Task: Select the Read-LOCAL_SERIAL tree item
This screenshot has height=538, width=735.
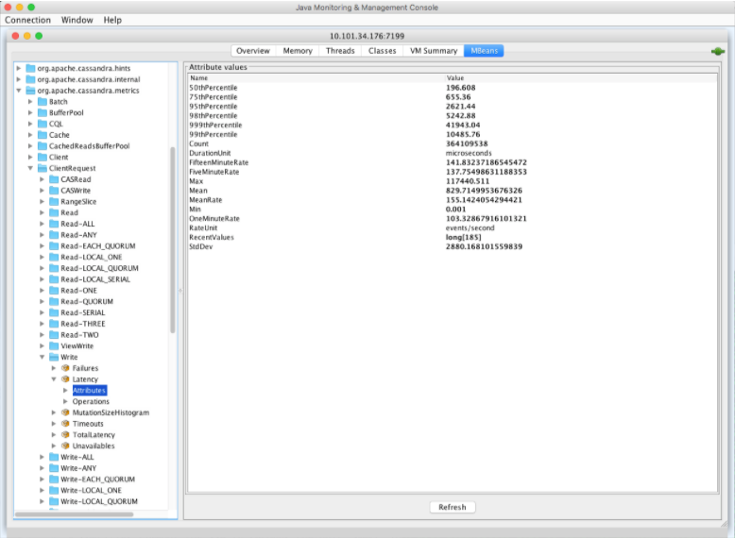Action: click(x=95, y=279)
